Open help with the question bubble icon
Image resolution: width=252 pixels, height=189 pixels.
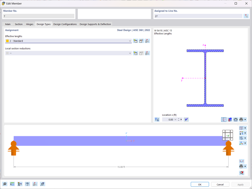point(5,184)
